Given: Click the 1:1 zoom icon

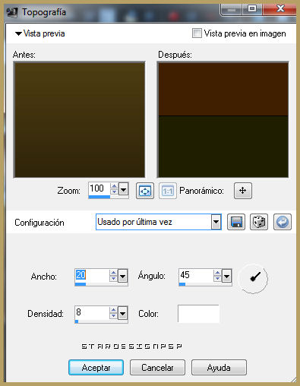Looking at the screenshot, I should 168,191.
